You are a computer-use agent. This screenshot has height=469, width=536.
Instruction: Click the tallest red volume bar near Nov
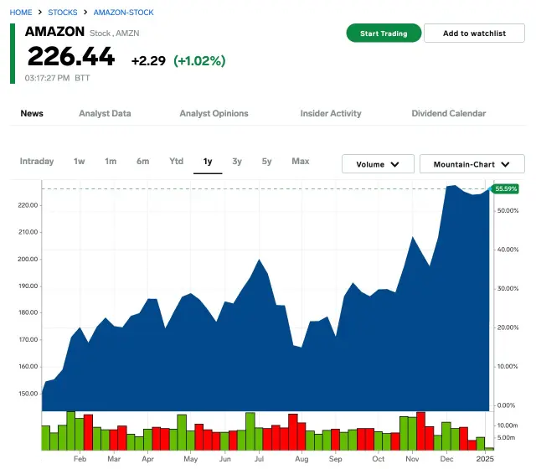tap(420, 433)
